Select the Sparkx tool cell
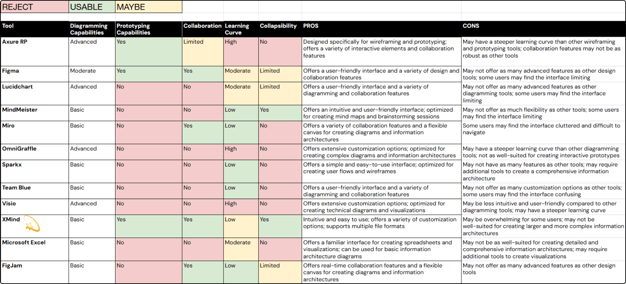 pos(35,171)
